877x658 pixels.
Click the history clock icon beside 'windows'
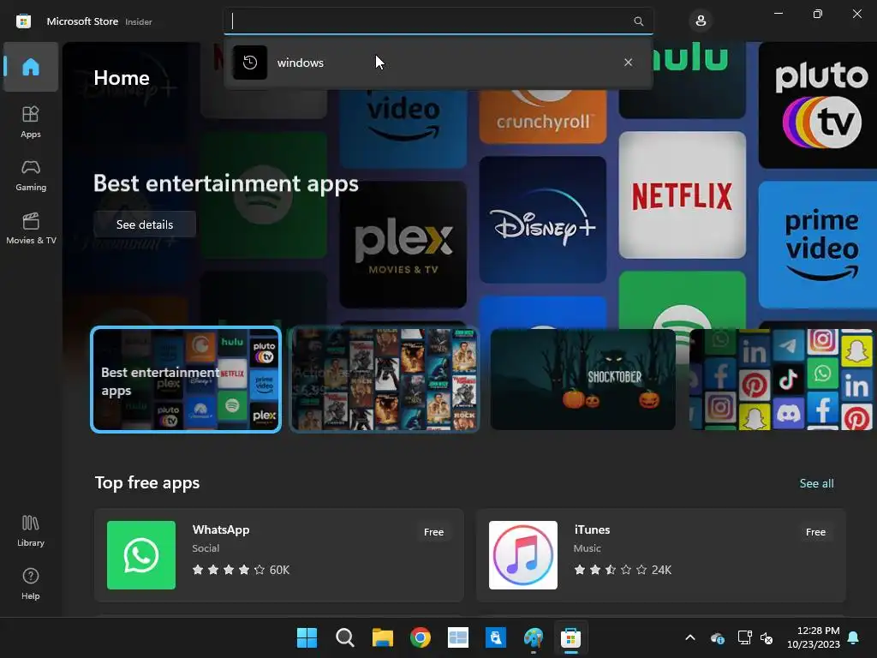pos(250,62)
